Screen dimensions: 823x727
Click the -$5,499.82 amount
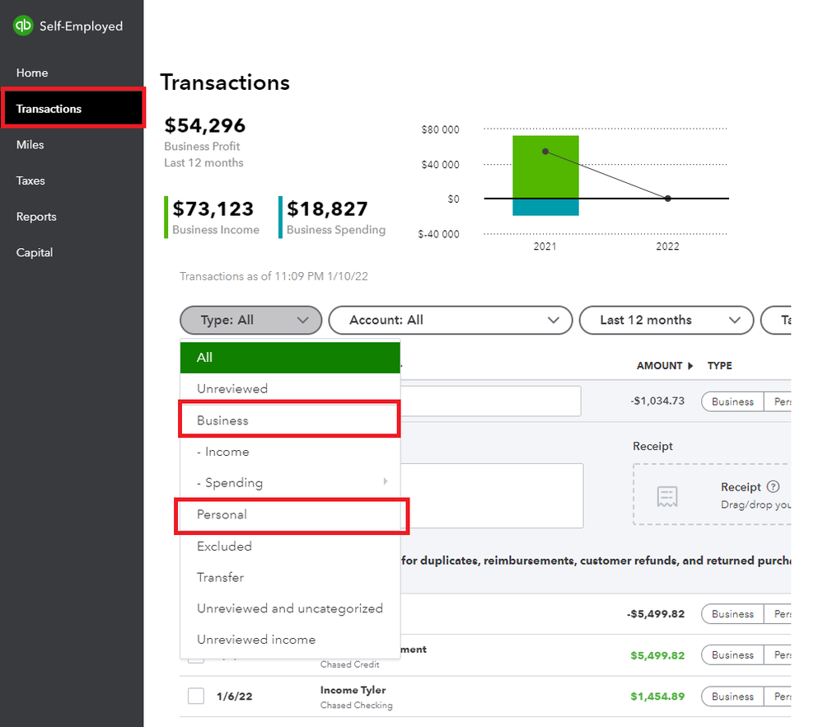tap(656, 613)
